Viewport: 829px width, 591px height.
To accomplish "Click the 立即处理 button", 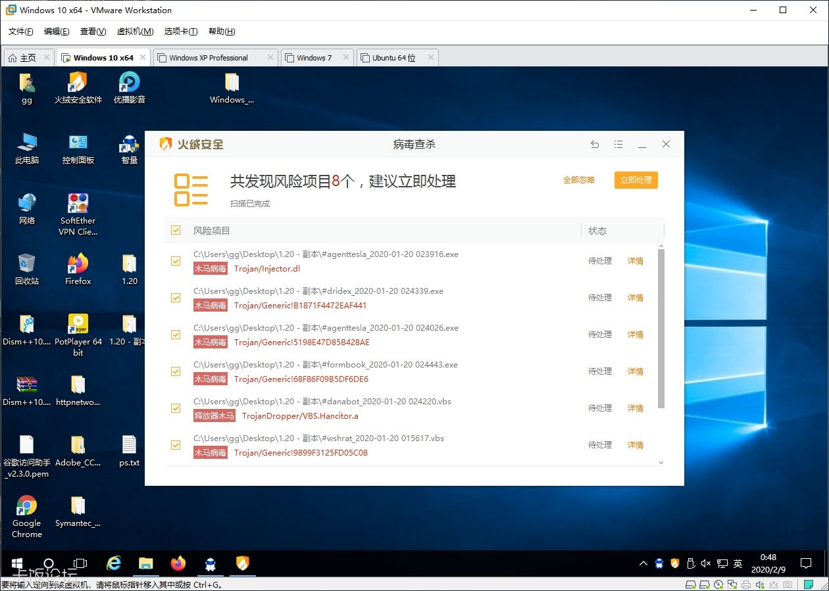I will pos(636,180).
